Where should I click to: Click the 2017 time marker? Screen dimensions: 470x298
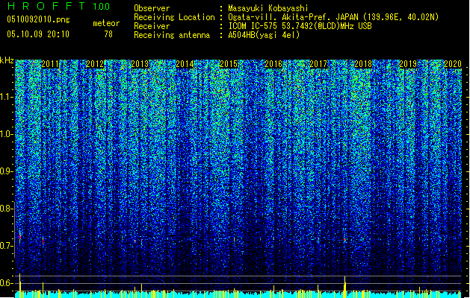click(318, 64)
